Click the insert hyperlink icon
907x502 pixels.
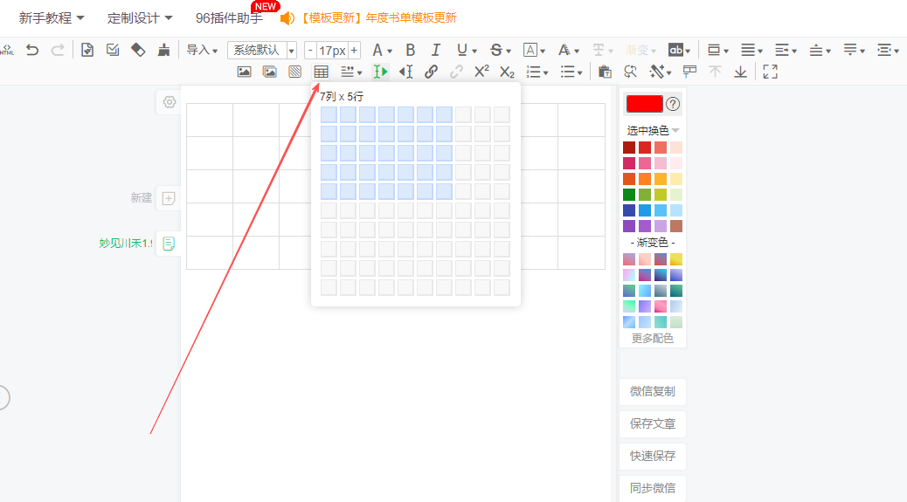pyautogui.click(x=431, y=72)
